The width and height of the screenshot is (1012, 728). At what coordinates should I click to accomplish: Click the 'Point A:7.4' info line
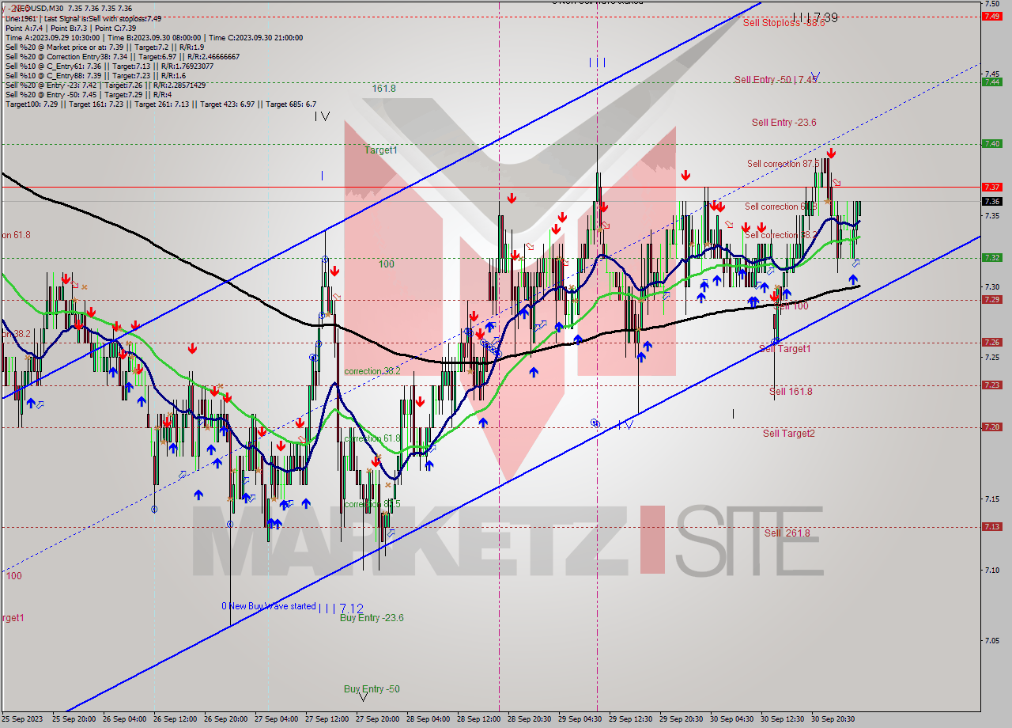[71, 28]
